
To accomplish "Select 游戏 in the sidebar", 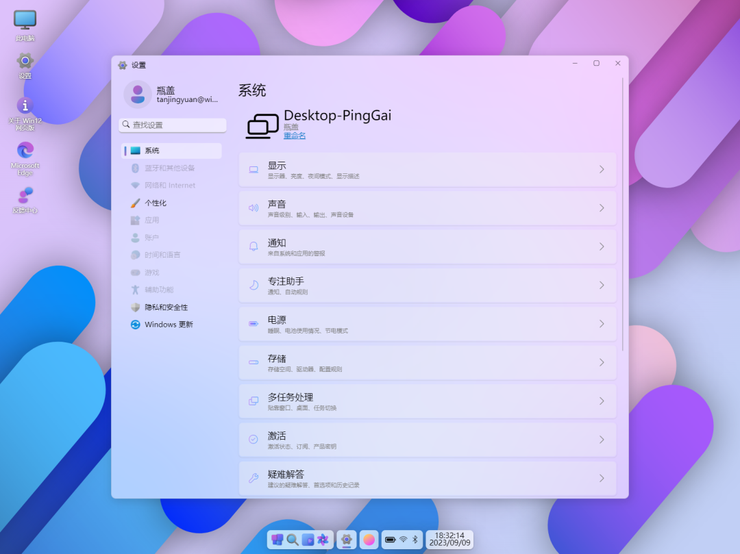I will point(172,273).
